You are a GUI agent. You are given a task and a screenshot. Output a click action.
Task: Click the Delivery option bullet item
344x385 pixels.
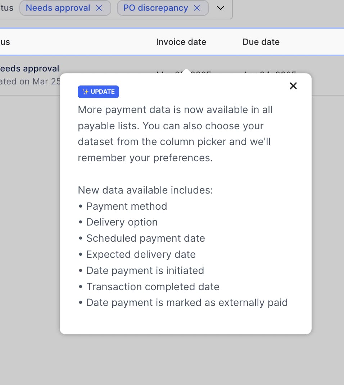point(122,222)
